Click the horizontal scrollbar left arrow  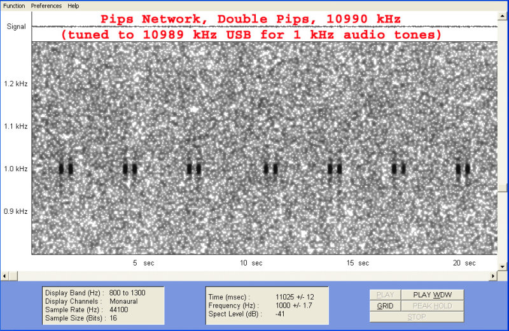coord(4,276)
